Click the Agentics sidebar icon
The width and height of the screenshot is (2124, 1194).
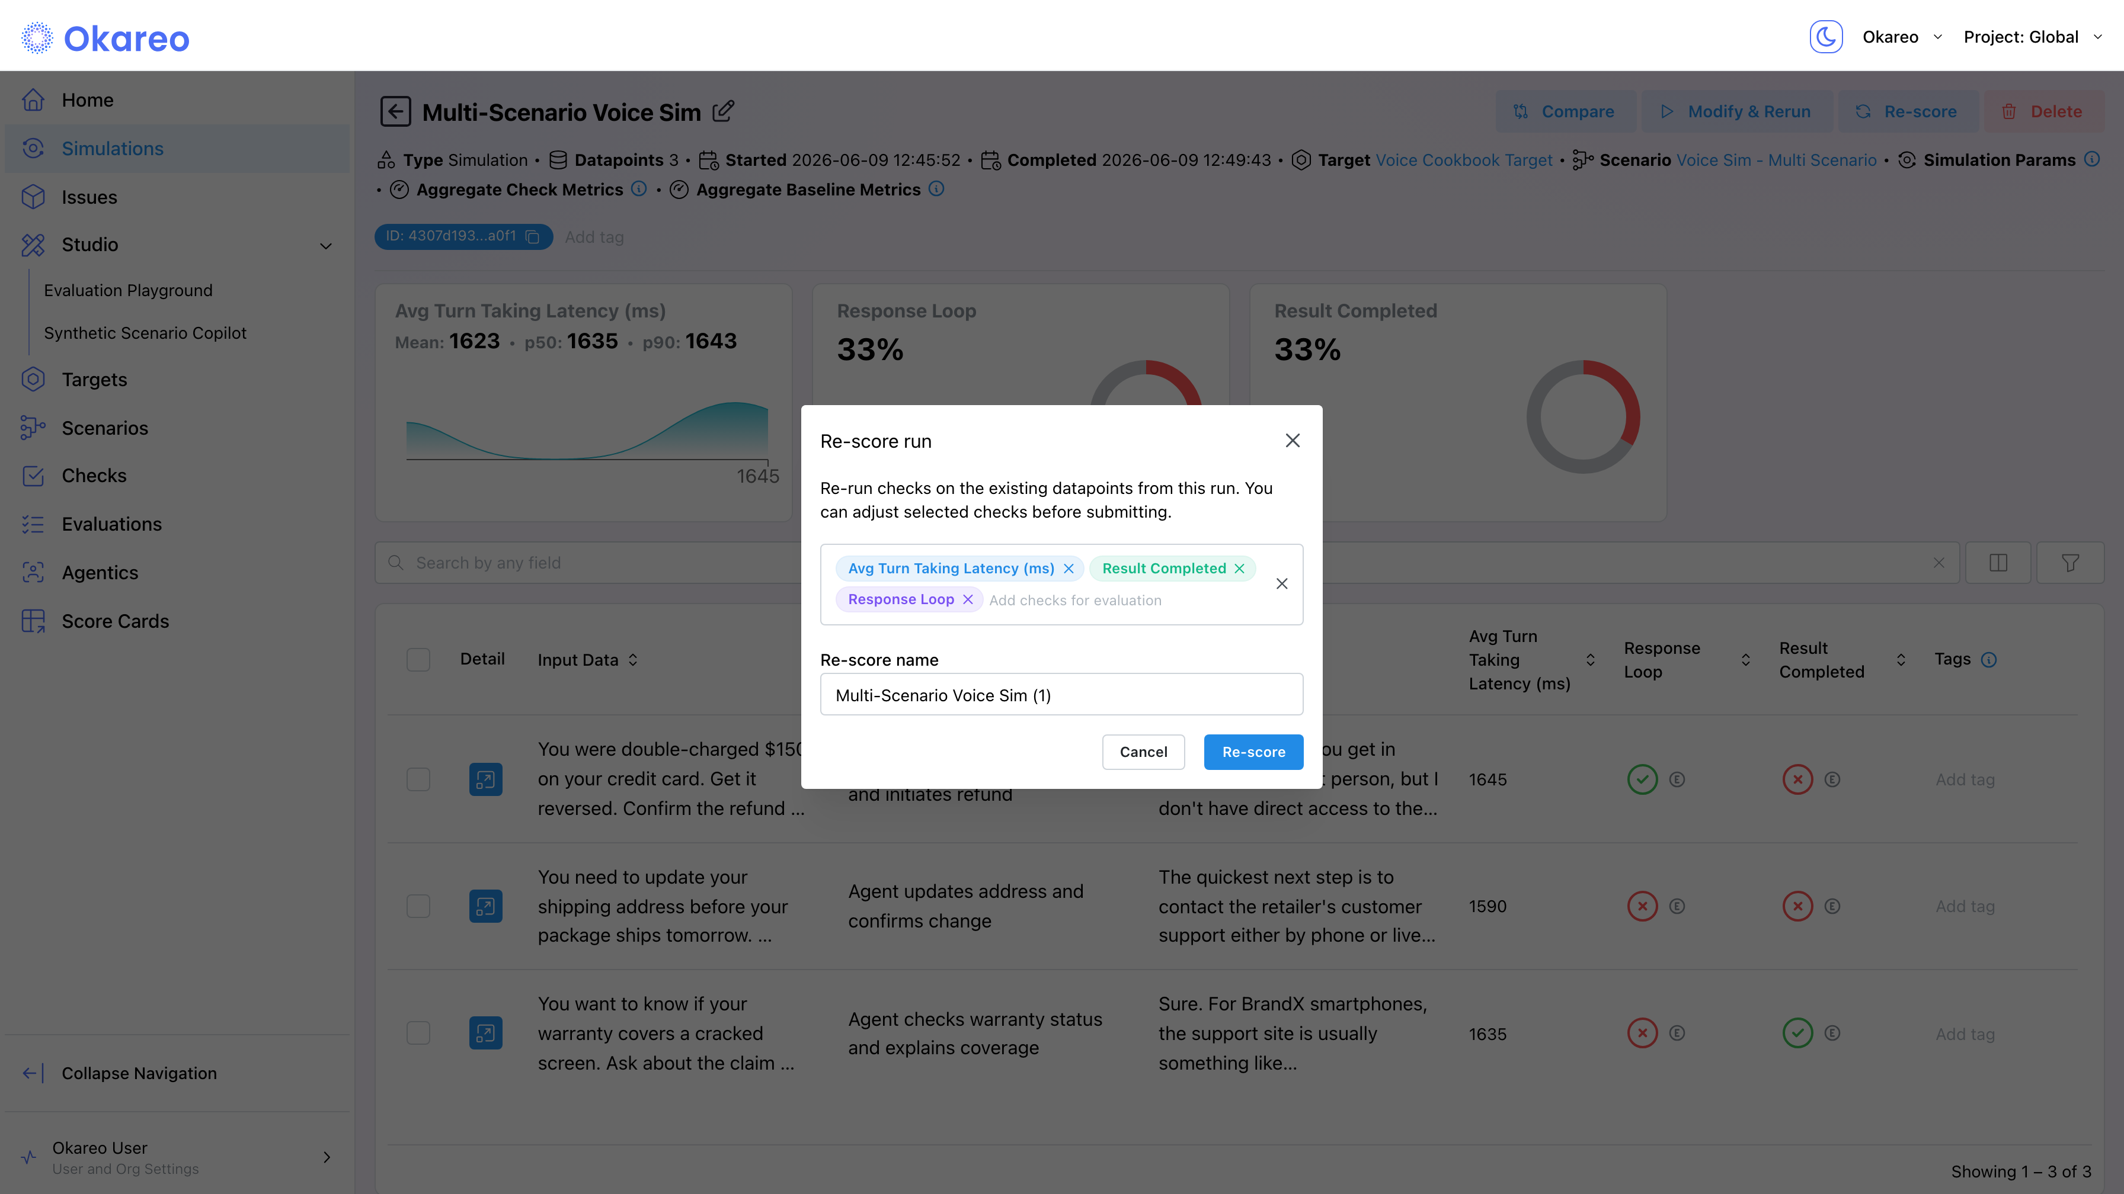pyautogui.click(x=33, y=573)
